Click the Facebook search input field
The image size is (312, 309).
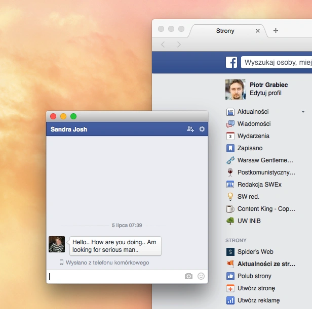tap(277, 62)
